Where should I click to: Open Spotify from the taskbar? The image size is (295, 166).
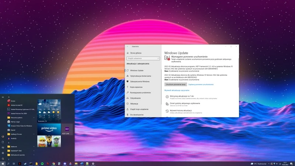(42, 164)
